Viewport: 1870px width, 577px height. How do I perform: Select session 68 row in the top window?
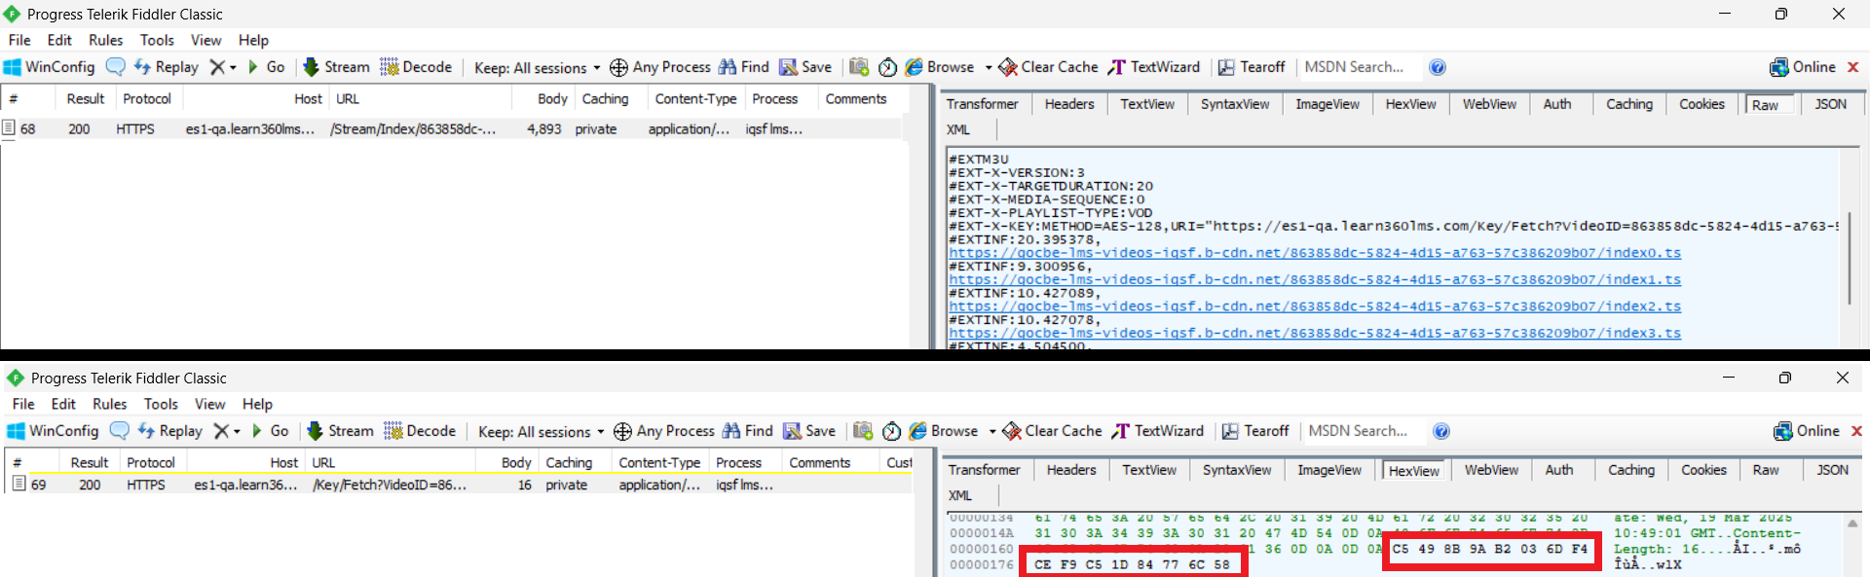[x=453, y=128]
